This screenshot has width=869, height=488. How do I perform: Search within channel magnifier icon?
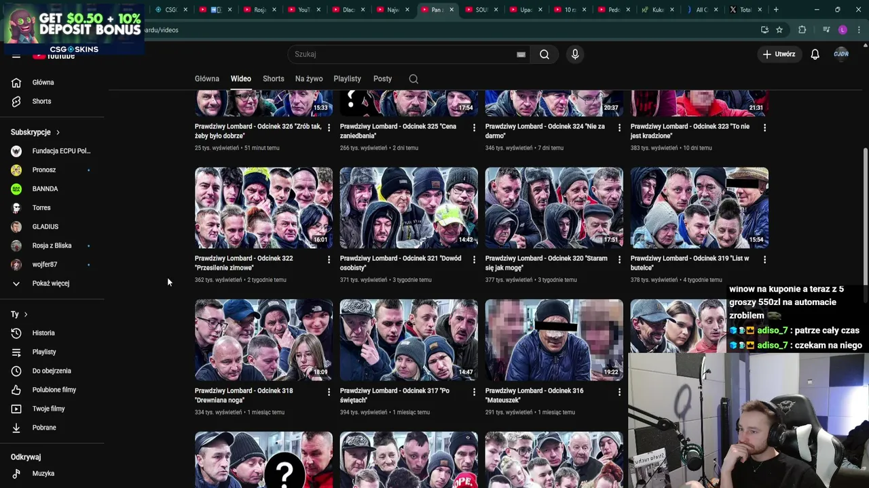413,79
